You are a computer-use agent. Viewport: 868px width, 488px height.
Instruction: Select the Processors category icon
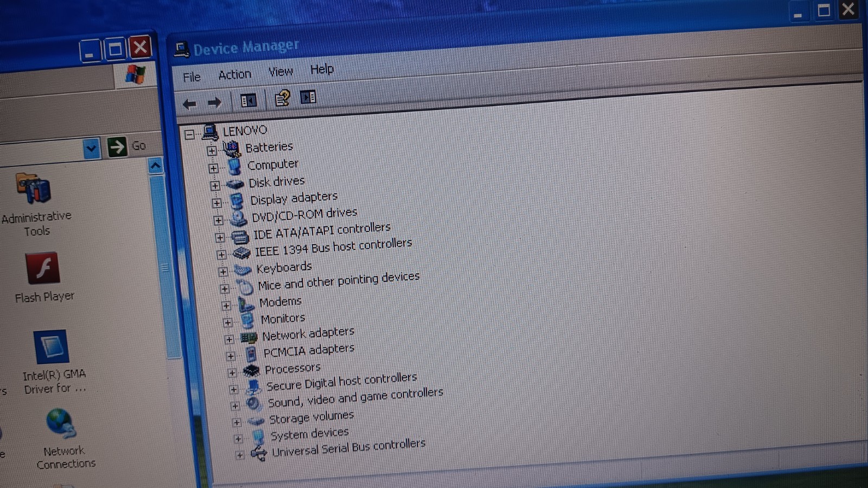click(252, 371)
